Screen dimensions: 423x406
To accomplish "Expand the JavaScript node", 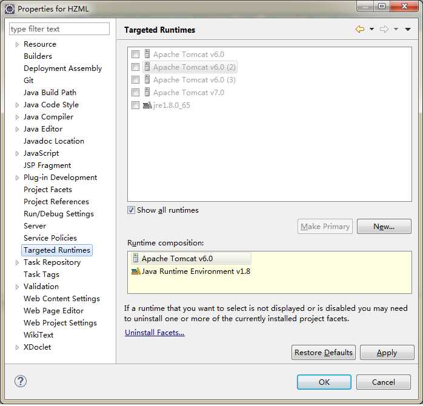I will (x=17, y=153).
